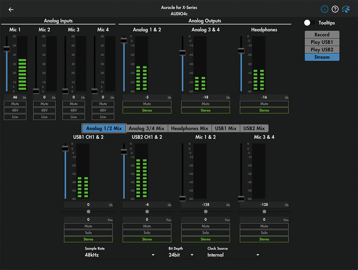The width and height of the screenshot is (358, 270).
Task: Mute the Mic 2 input
Action: pos(44,104)
